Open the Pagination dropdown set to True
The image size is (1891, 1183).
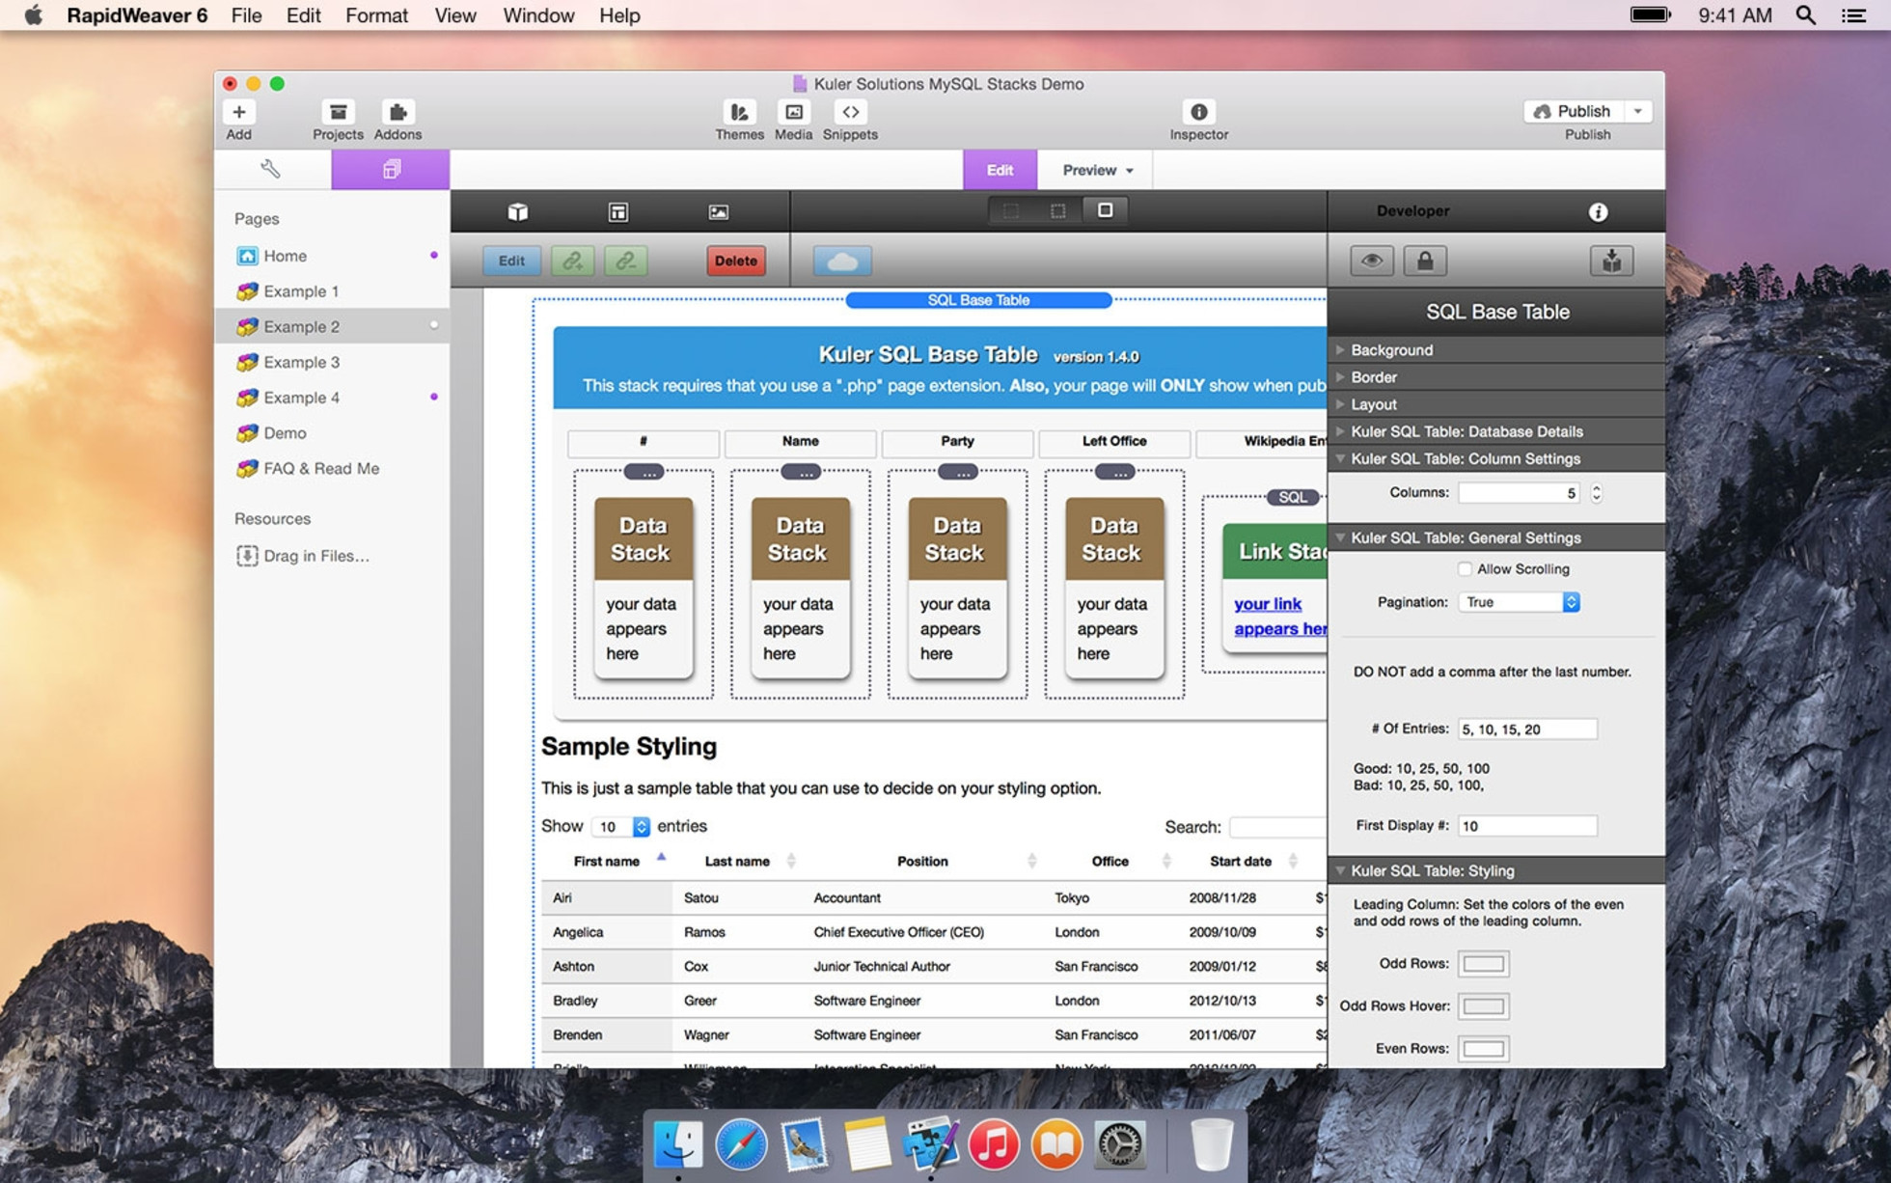coord(1519,601)
